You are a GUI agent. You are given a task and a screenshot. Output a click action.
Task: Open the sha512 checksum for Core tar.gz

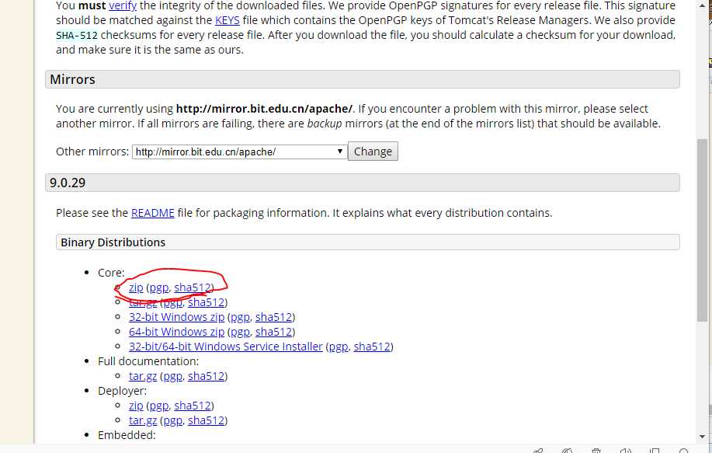[x=207, y=302]
